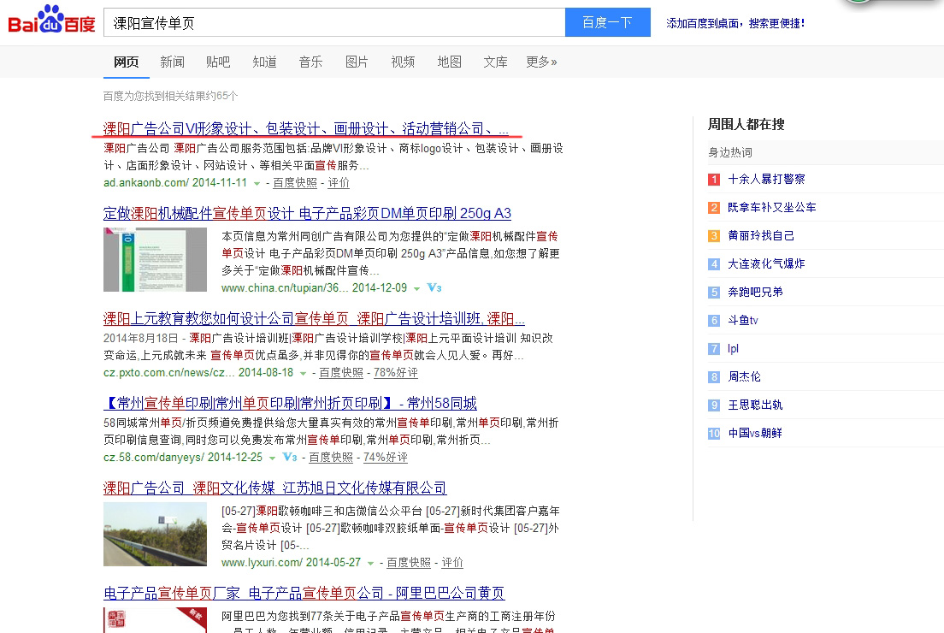Select the 网页 tab
Screen dimensions: 944x633
[126, 62]
